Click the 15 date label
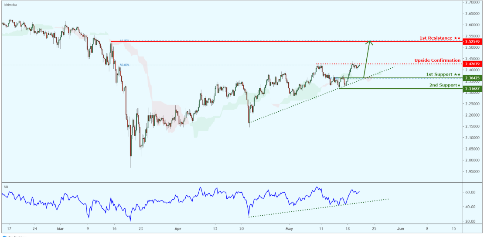Image resolution: width=484 pixels, height=237 pixels. pos(454,229)
